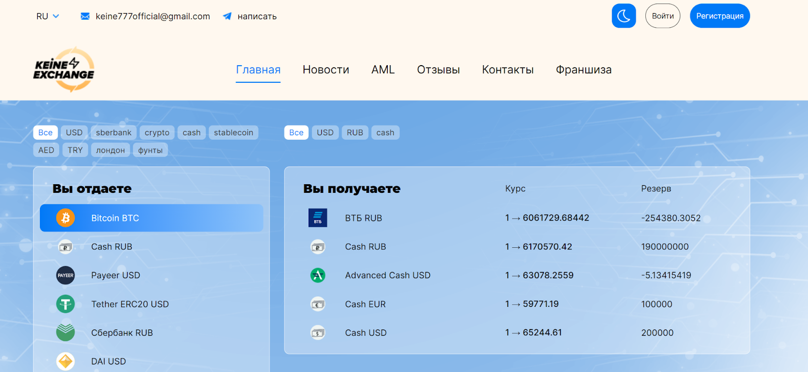Click the Cash EUR rate 59771.19
The width and height of the screenshot is (808, 372).
[532, 304]
